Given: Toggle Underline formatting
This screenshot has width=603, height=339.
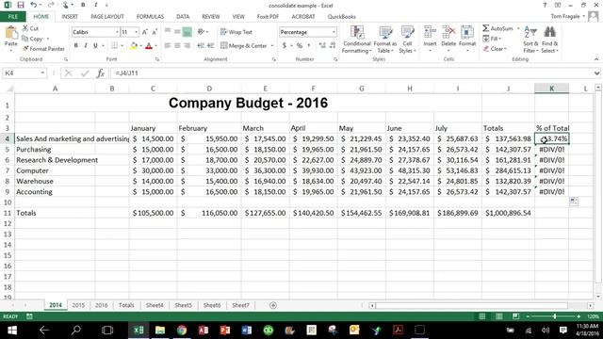Looking at the screenshot, I should pyautogui.click(x=95, y=46).
